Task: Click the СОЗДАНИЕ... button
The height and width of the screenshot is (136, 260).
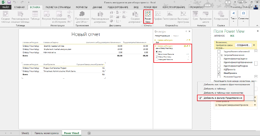Action: coord(243,45)
